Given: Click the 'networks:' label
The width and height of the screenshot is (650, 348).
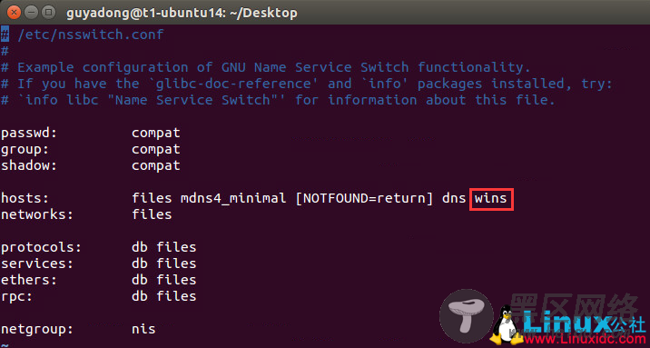Looking at the screenshot, I should [37, 214].
